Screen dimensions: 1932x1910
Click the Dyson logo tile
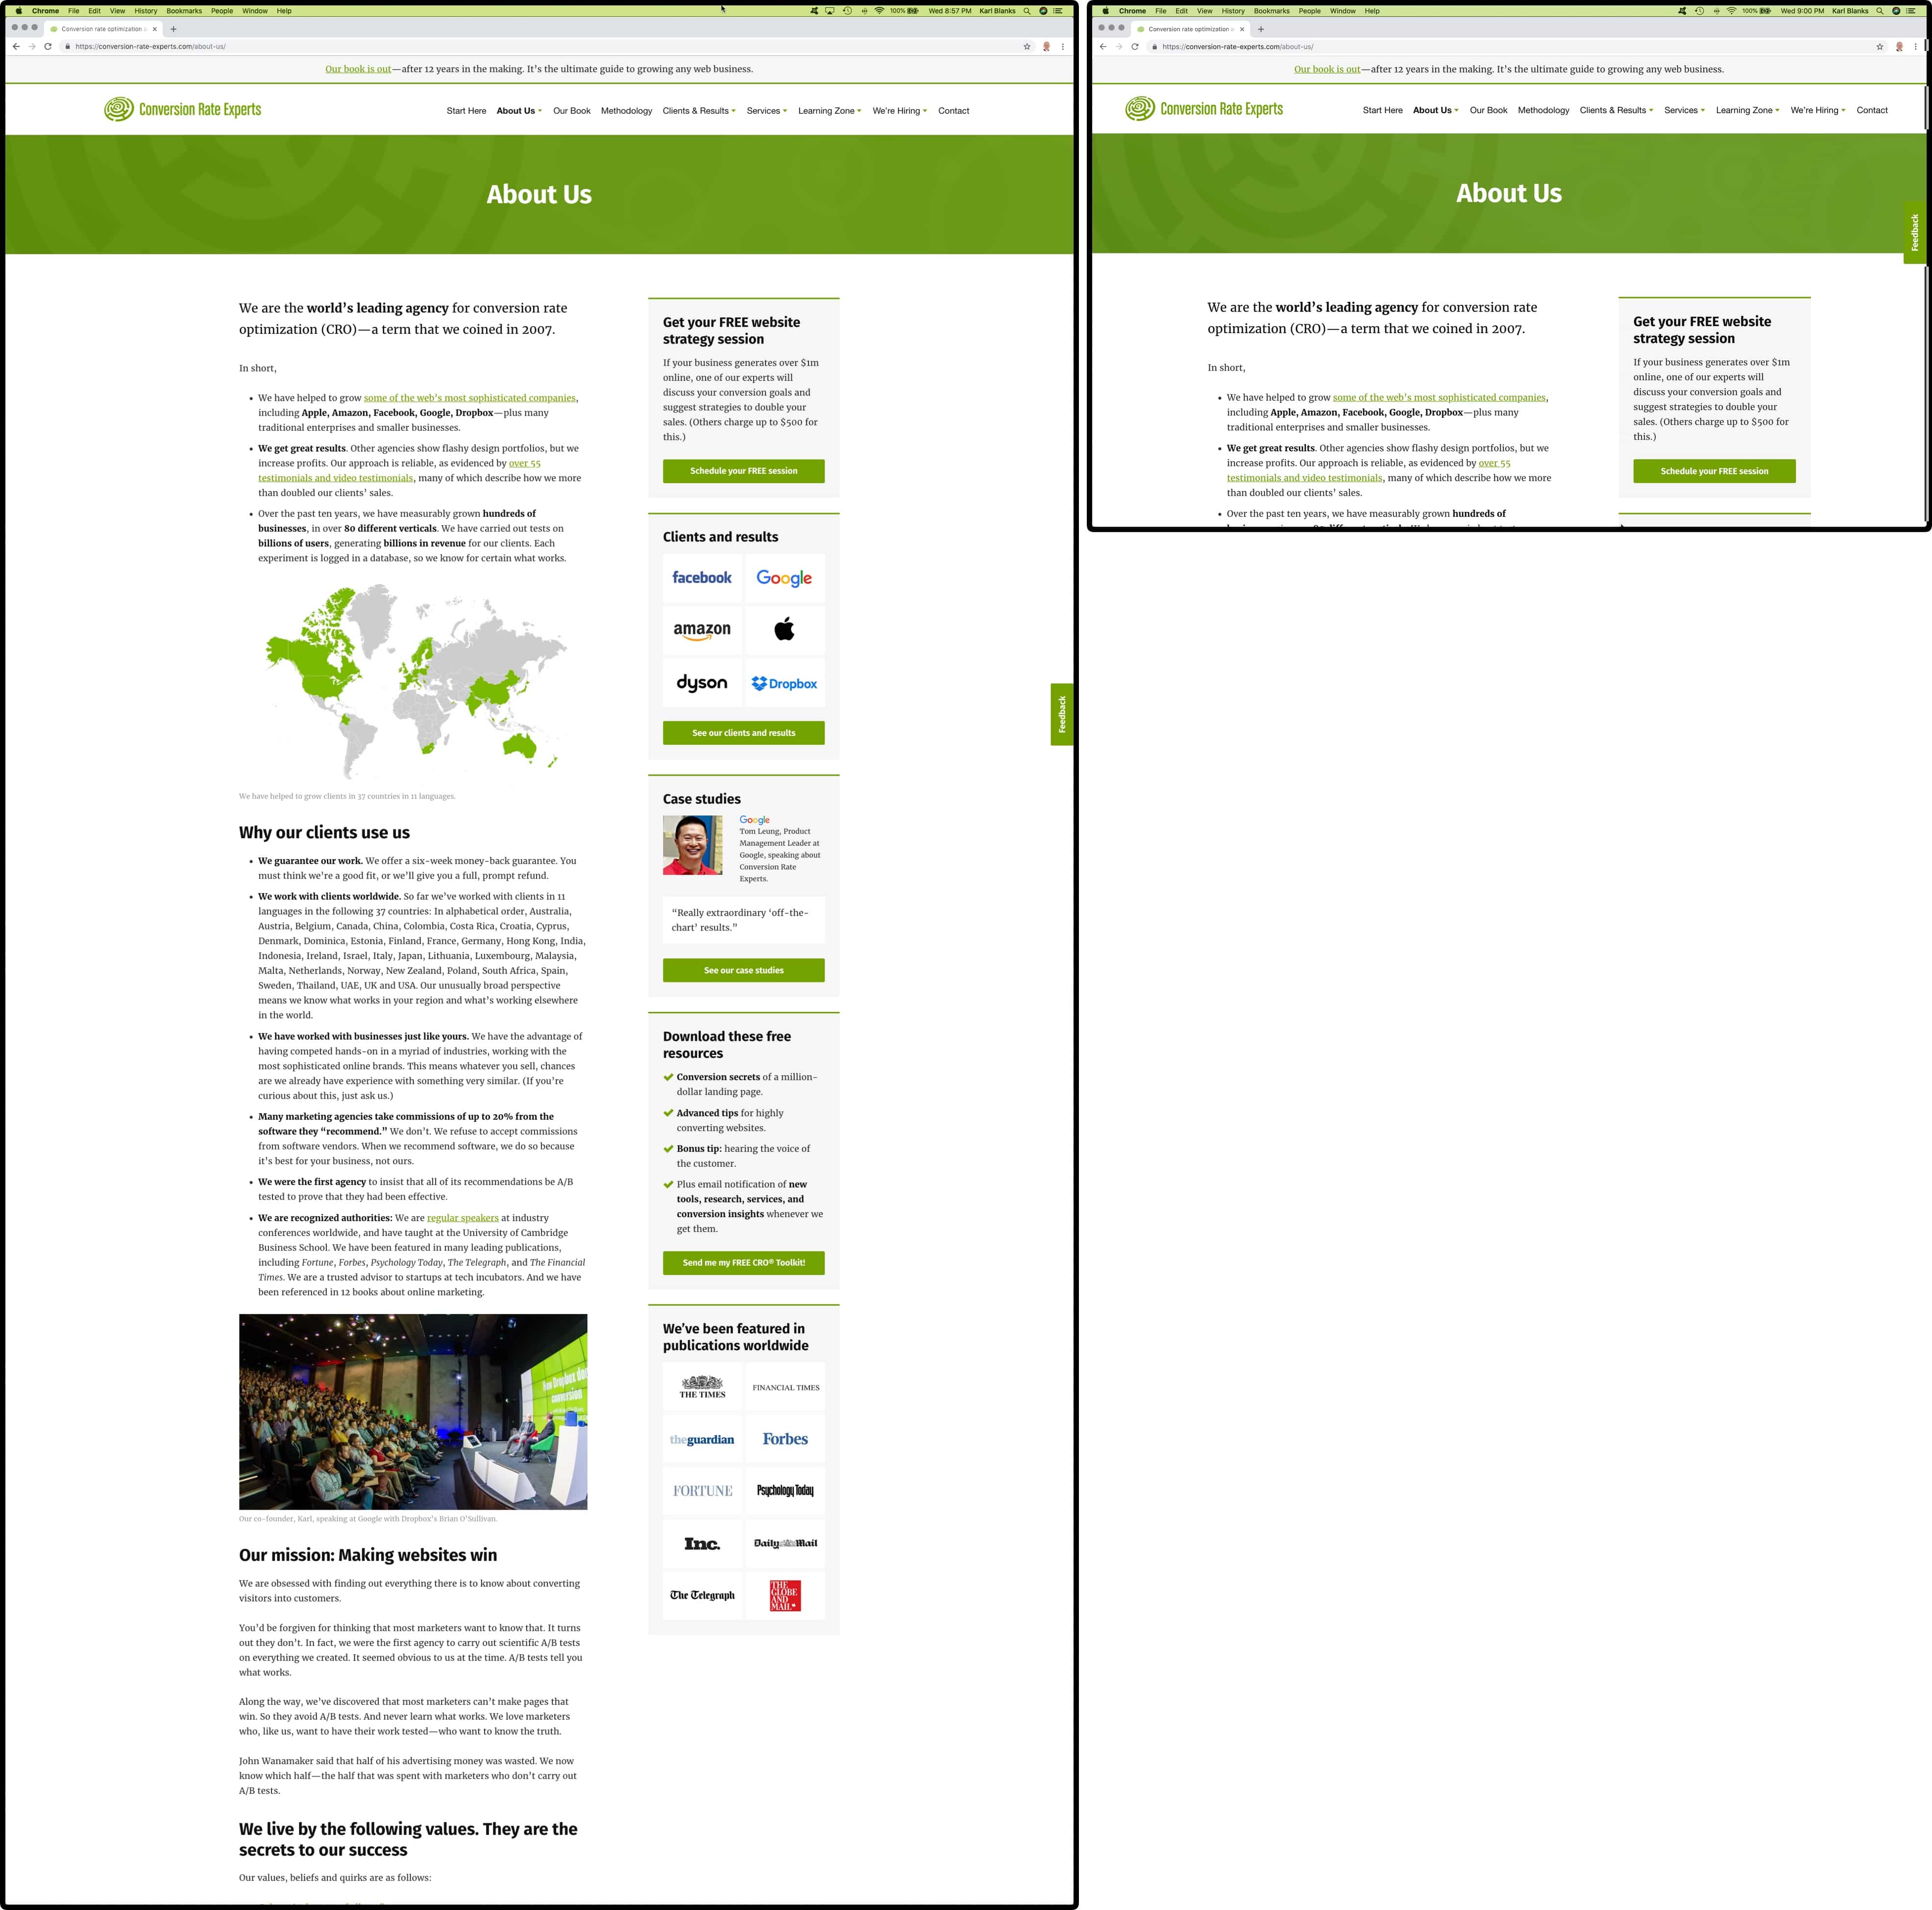[702, 683]
